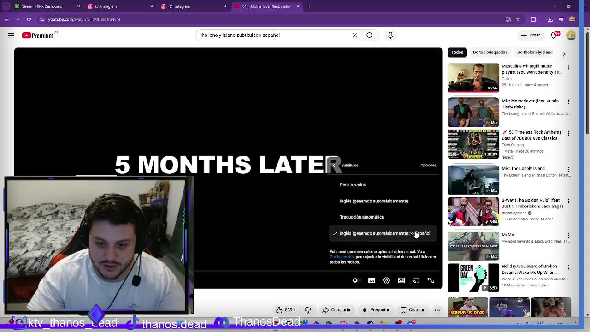Open the YouTube account avatar menu
Screen dimensions: 590x332
coord(571,35)
